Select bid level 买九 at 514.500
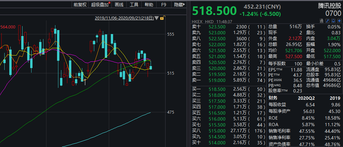The height and width of the screenshot is (147, 343). tap(228, 137)
